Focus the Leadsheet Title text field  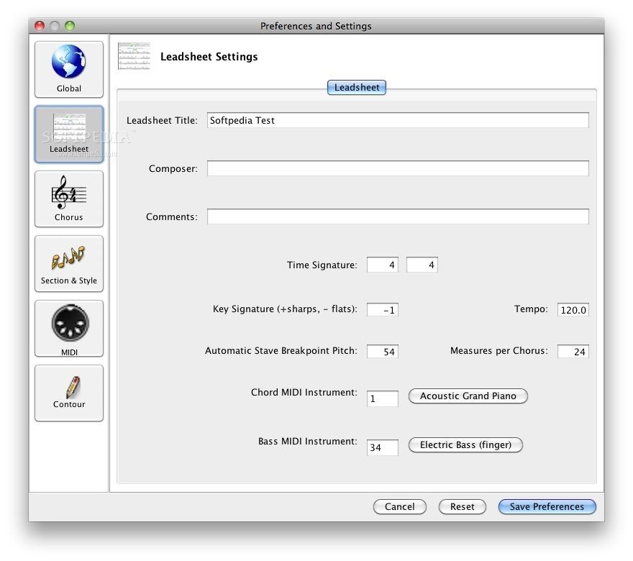[x=398, y=121]
